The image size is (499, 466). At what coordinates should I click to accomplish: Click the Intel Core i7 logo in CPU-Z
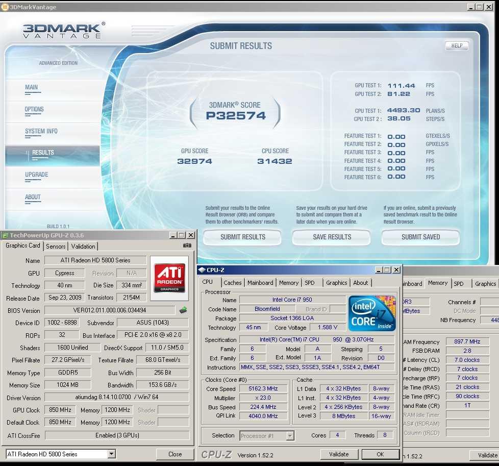[x=372, y=313]
